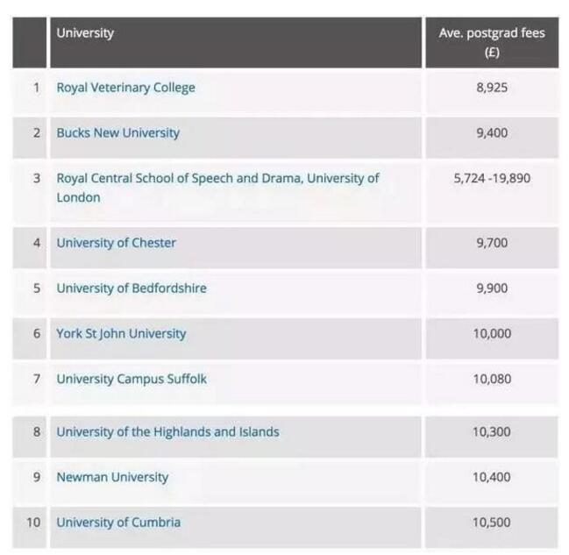
Task: Click the 8,925 fee cell
Action: coord(491,88)
